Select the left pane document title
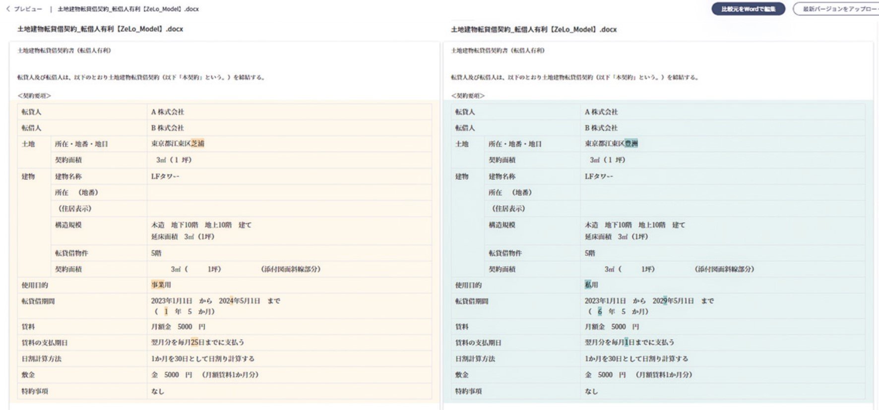The height and width of the screenshot is (410, 879). tap(100, 29)
